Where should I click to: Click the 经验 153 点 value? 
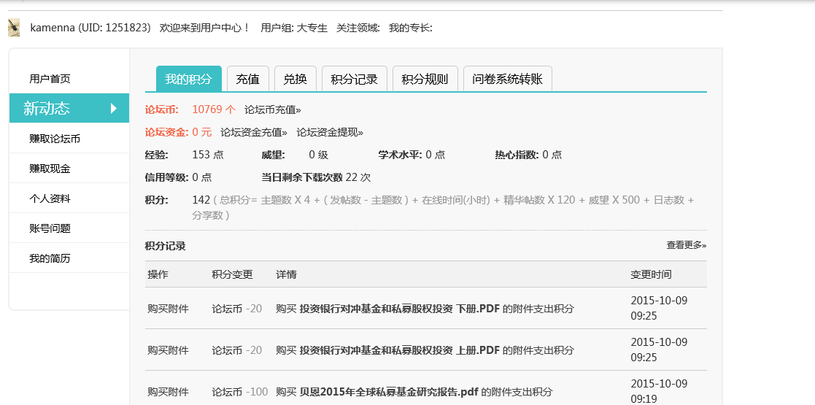(208, 155)
